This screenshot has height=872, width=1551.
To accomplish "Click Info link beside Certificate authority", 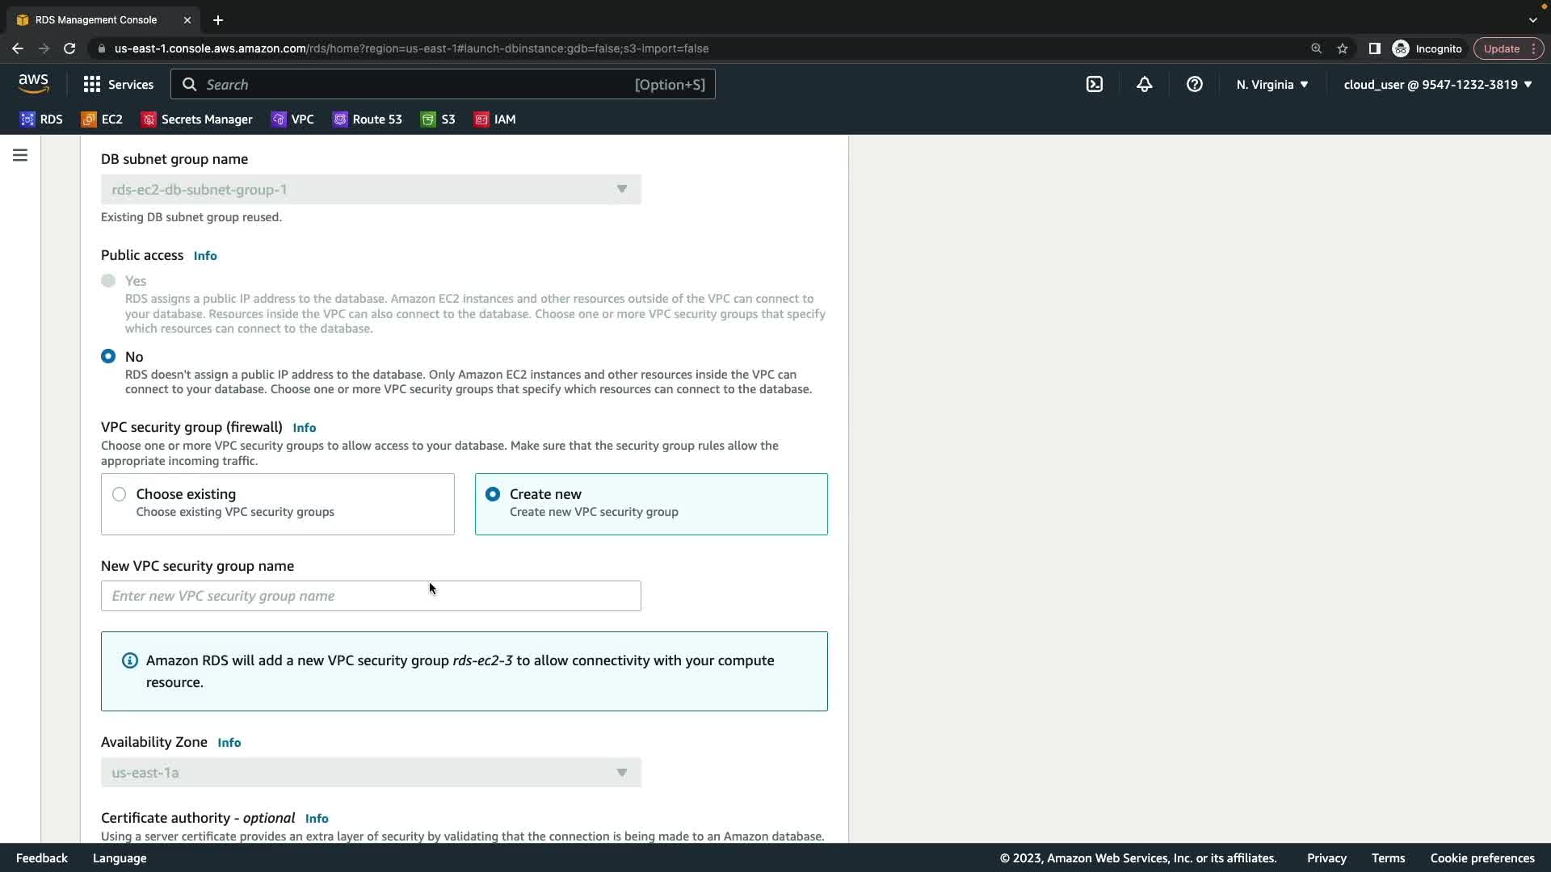I will [317, 819].
